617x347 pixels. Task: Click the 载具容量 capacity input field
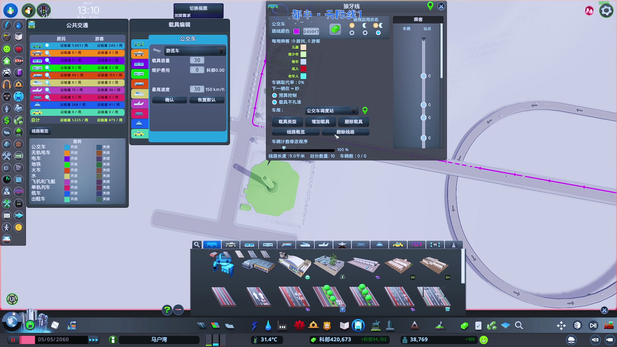tap(197, 60)
